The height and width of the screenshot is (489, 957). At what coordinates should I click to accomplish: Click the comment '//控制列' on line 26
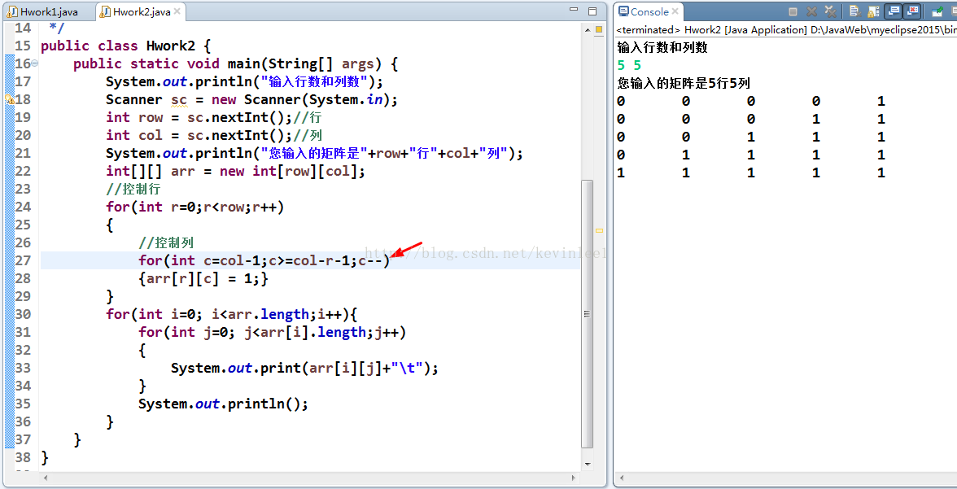coord(166,242)
